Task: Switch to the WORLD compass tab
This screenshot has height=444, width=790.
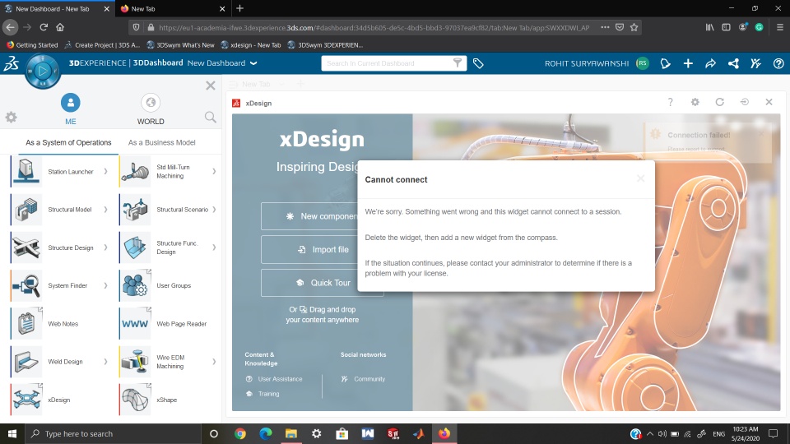Action: pyautogui.click(x=151, y=109)
